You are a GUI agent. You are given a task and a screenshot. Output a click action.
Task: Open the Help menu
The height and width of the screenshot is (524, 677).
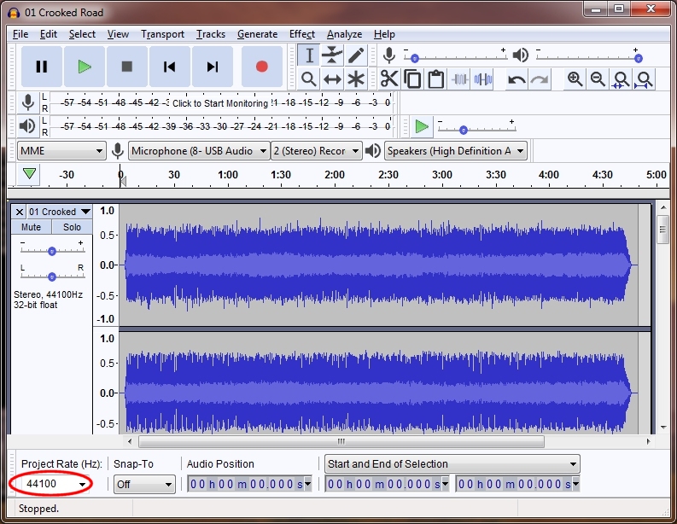pos(384,34)
